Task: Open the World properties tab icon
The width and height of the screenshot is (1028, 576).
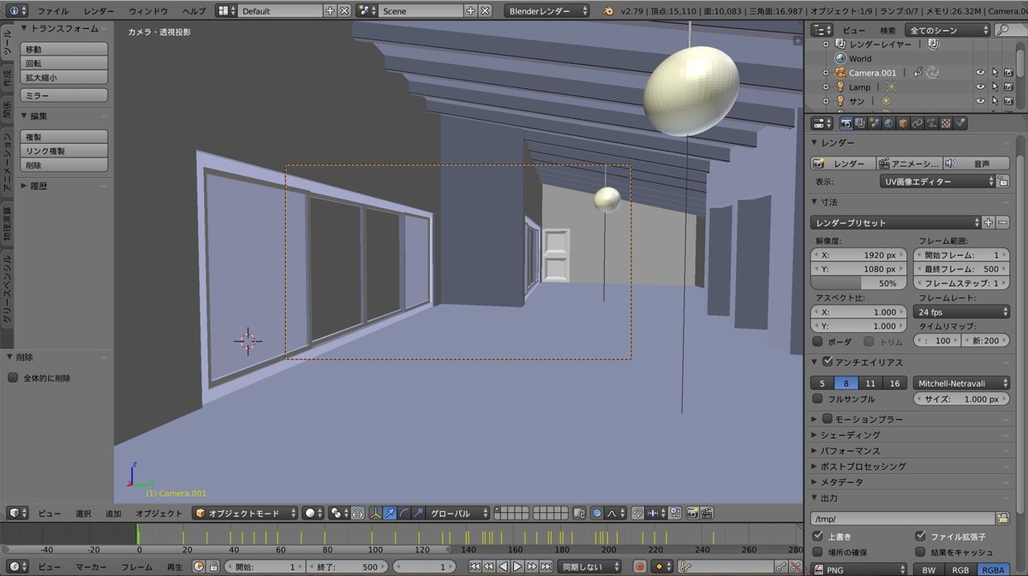Action: 888,123
